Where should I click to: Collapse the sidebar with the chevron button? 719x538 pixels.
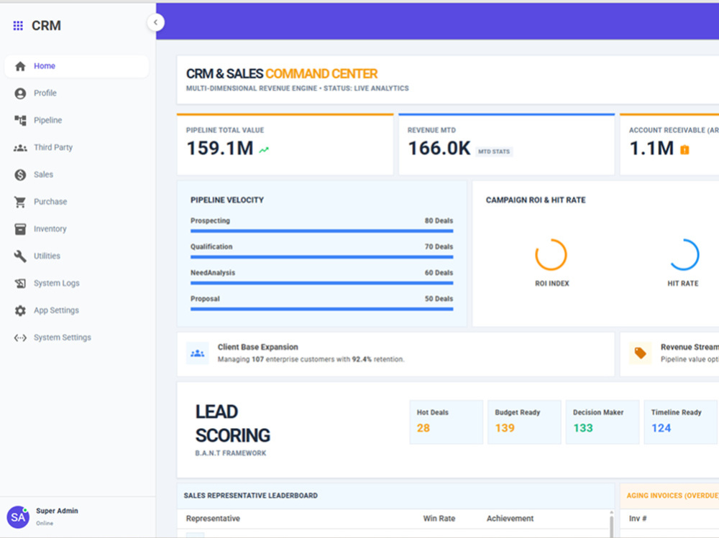(156, 22)
